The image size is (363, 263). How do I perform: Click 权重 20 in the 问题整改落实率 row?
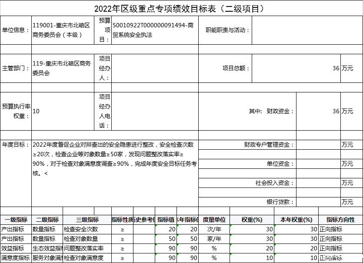click(x=252, y=248)
